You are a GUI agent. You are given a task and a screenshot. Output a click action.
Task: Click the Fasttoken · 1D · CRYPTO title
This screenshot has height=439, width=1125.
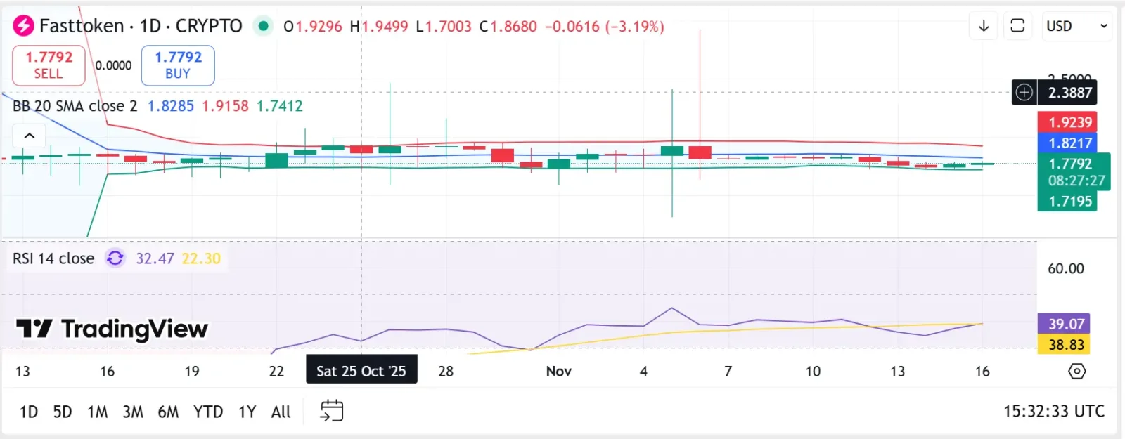coord(141,26)
